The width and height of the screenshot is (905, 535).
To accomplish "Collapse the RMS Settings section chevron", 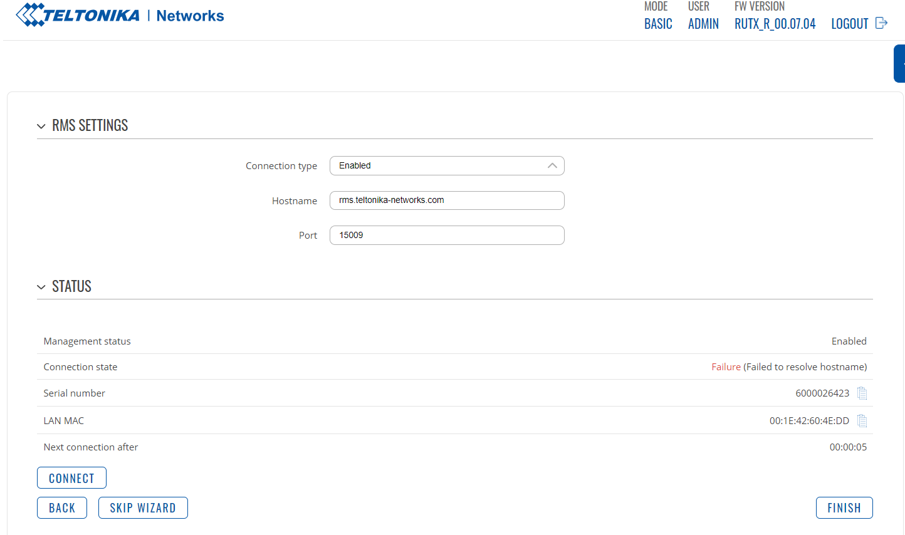I will [41, 126].
